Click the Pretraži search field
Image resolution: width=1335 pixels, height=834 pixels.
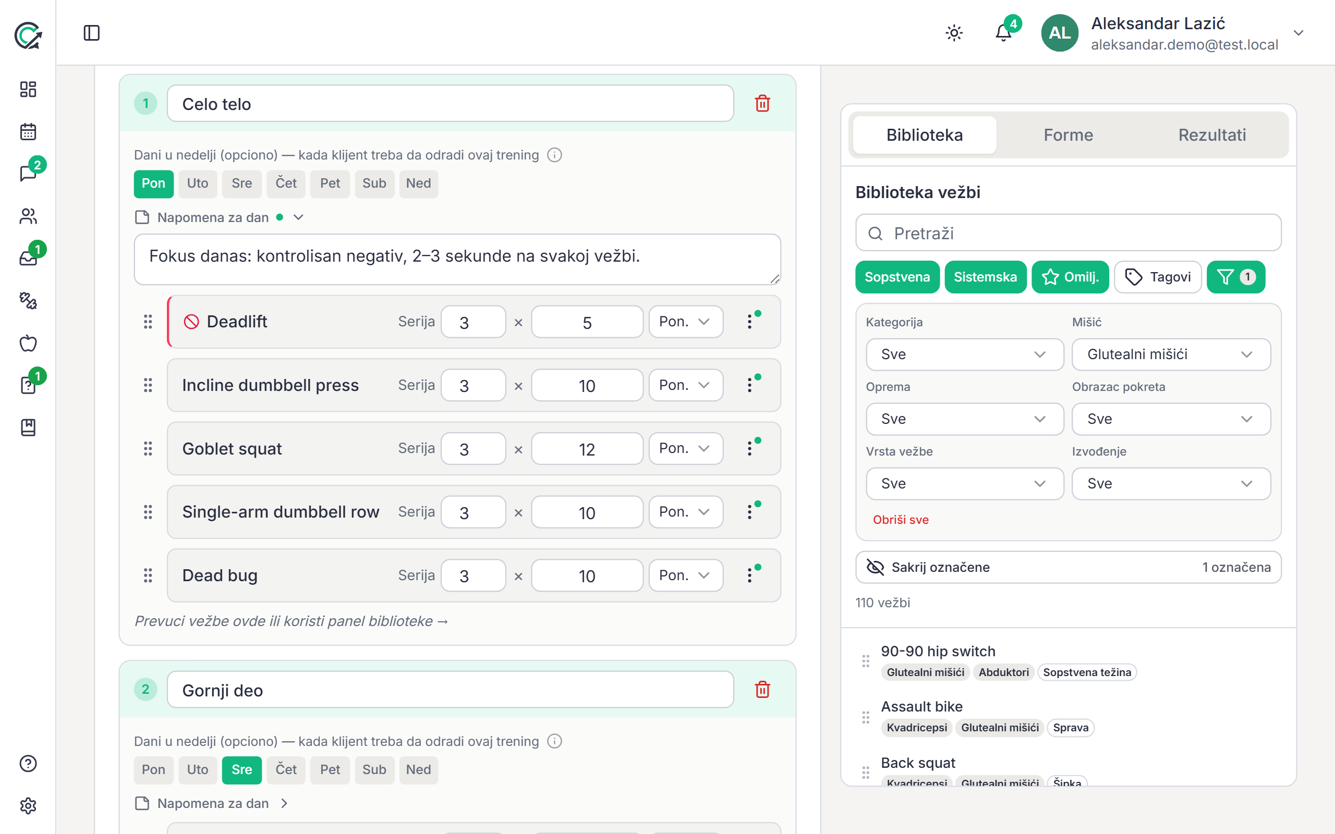click(1068, 234)
